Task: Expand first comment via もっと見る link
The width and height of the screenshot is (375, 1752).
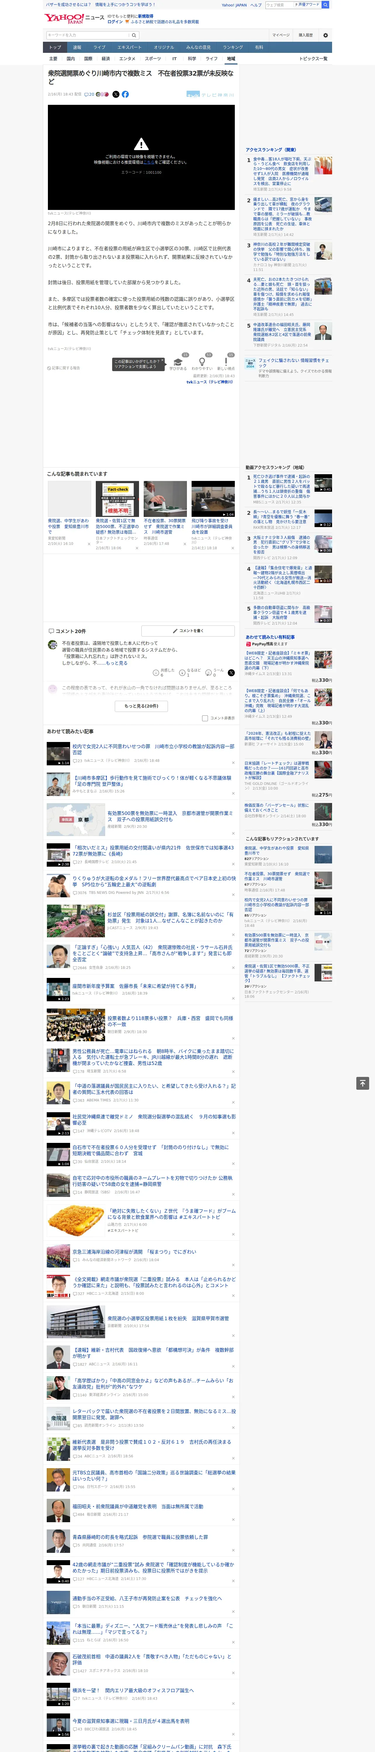Action: pos(116,663)
